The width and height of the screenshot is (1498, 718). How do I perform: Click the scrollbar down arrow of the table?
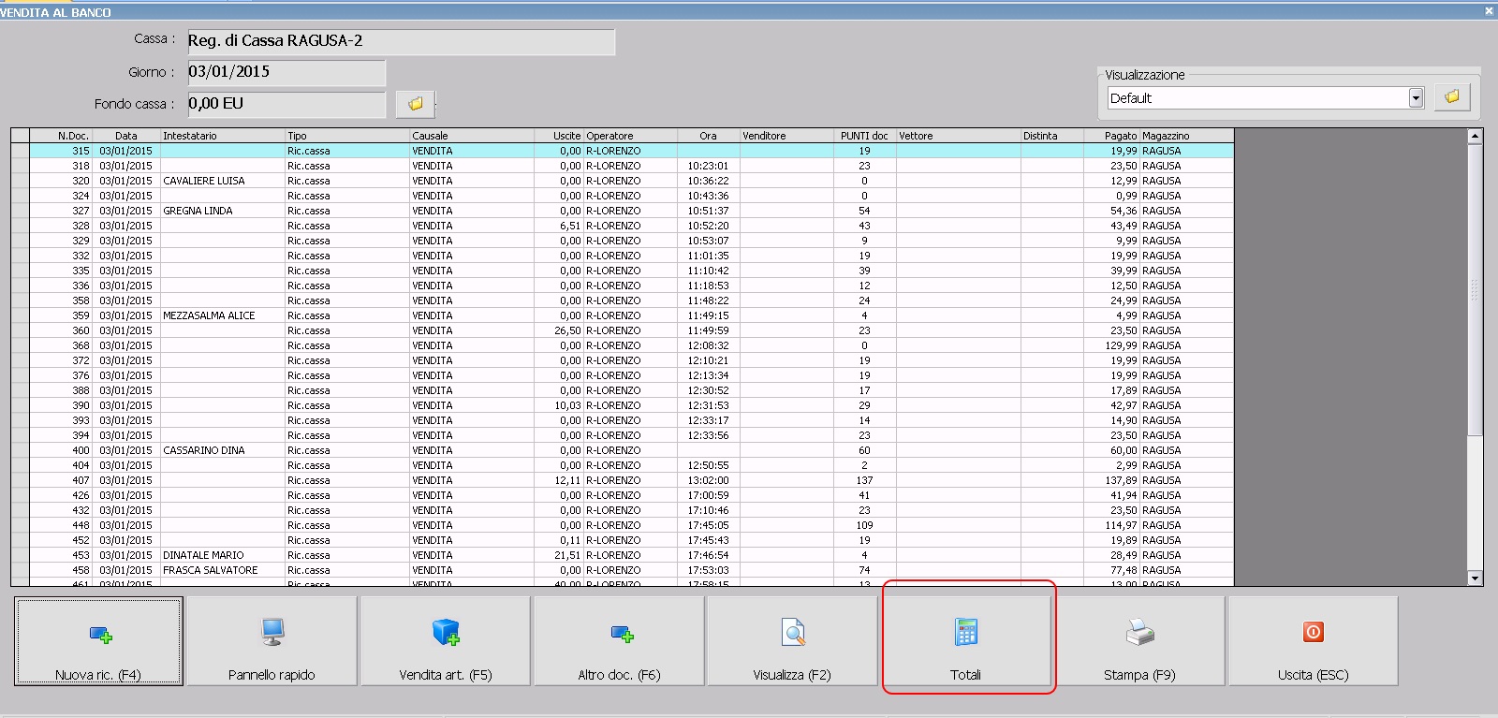[x=1475, y=579]
